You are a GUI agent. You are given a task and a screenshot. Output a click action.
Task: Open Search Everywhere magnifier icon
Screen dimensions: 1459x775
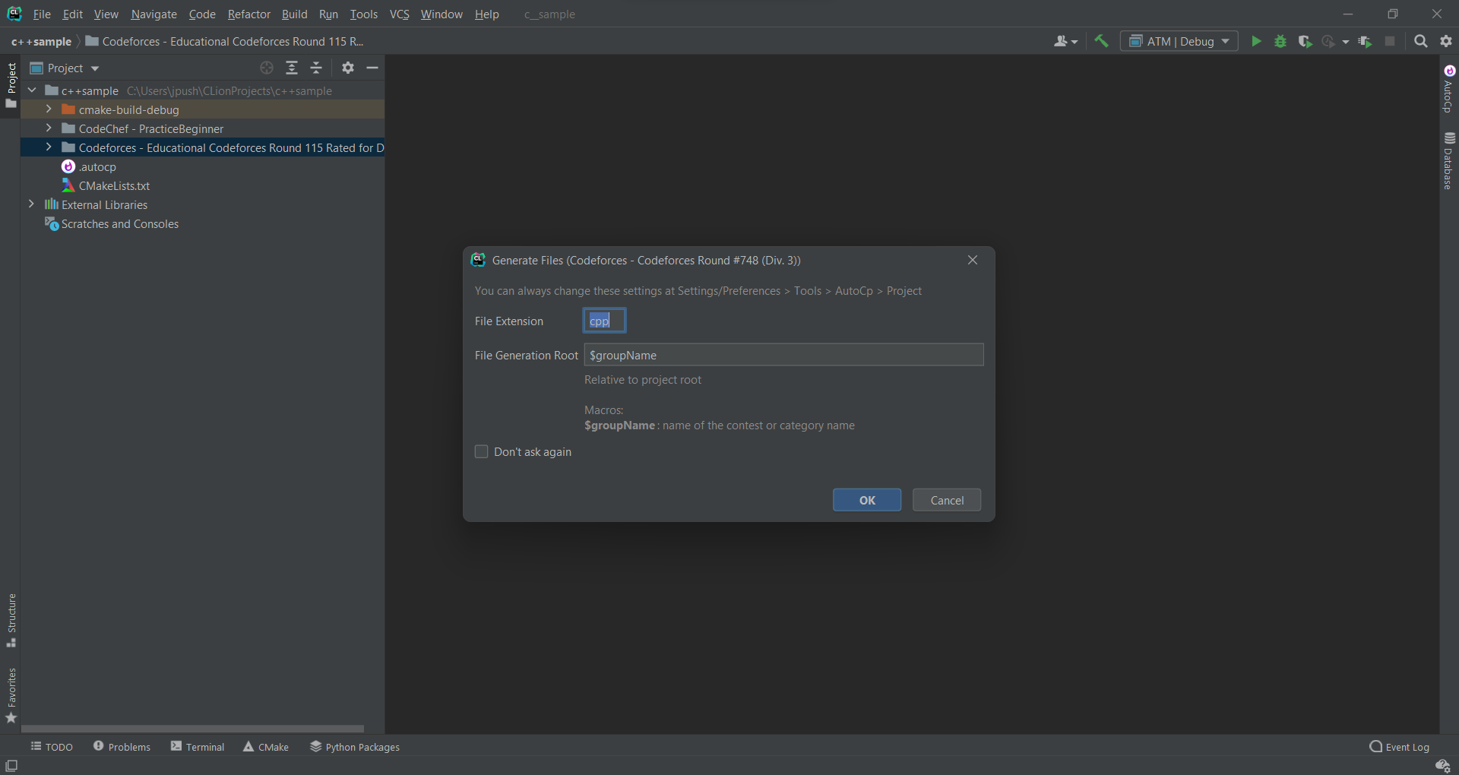click(1420, 41)
